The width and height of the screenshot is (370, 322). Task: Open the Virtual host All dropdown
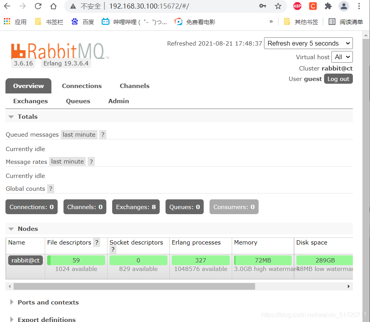point(342,57)
